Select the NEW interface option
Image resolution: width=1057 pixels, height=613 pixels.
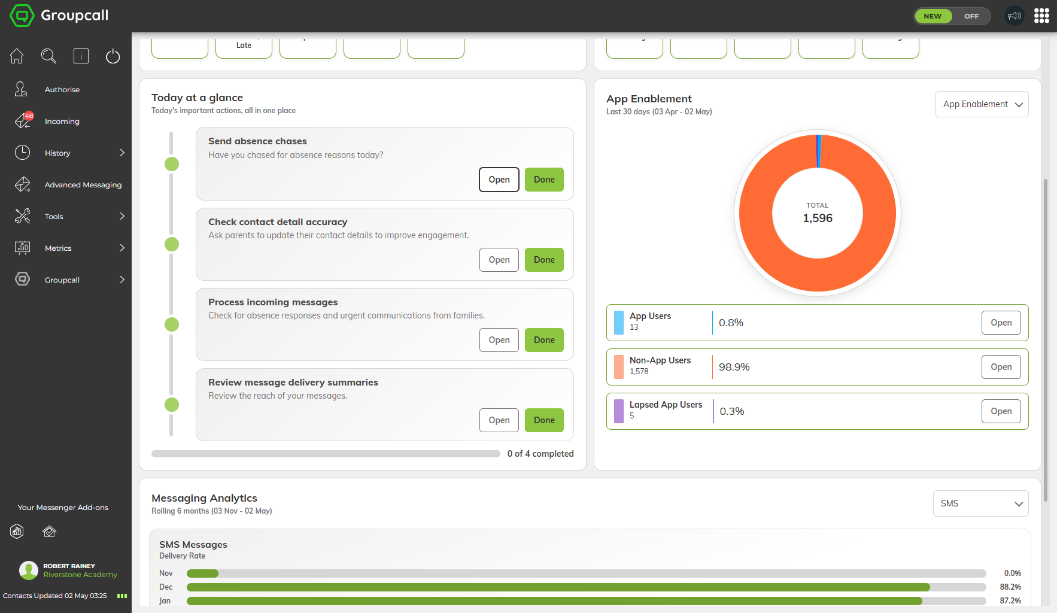(933, 16)
